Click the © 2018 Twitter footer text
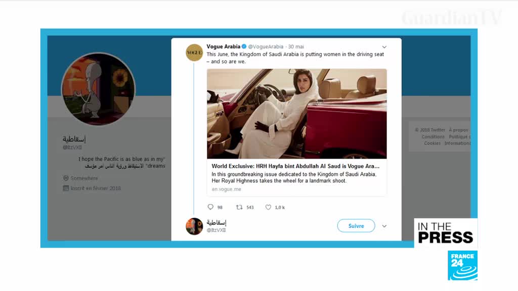The image size is (518, 291). (430, 130)
